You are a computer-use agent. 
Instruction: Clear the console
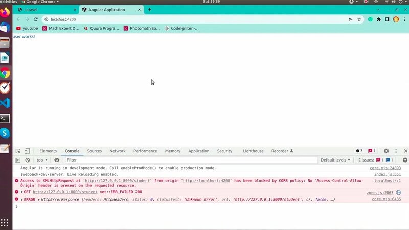(x=28, y=160)
